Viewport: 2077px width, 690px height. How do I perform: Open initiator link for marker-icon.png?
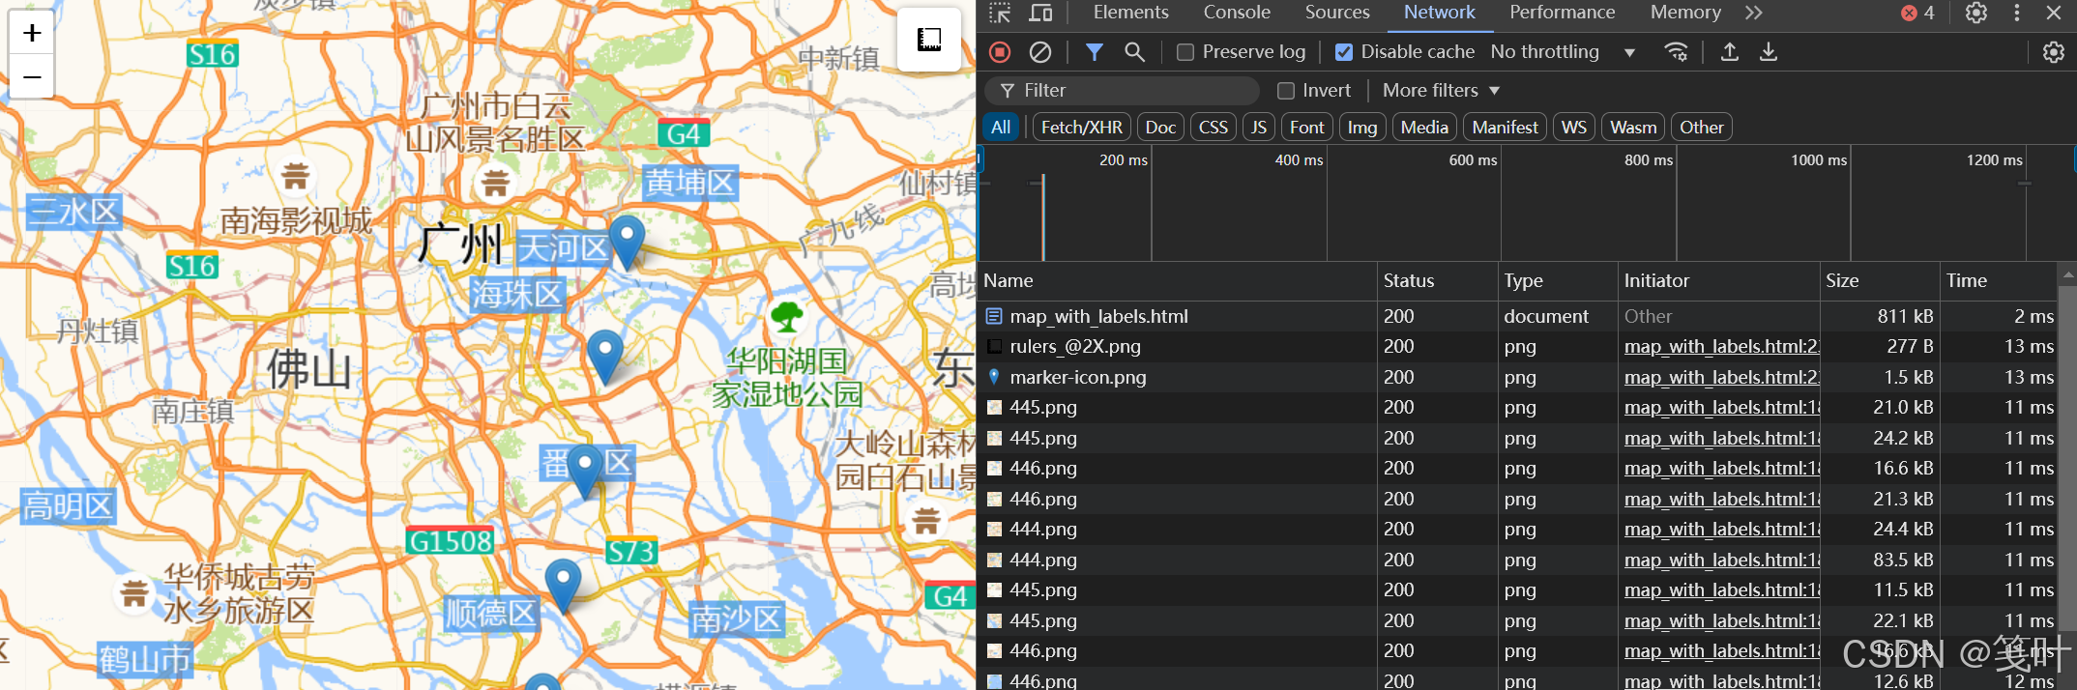(1721, 378)
